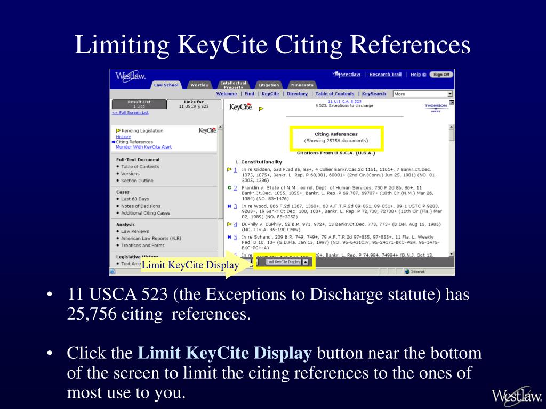Screen dimensions: 546x409
Task: Select Table of Contents under Full-Text Document
Action: pos(140,167)
